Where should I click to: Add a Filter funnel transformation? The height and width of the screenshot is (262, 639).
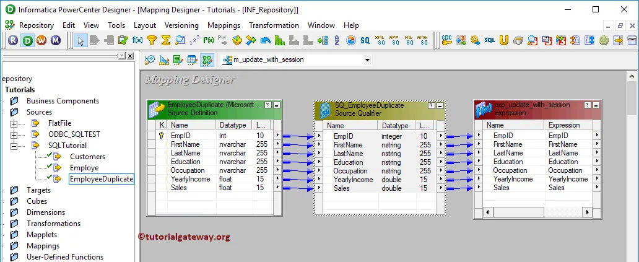tap(152, 40)
